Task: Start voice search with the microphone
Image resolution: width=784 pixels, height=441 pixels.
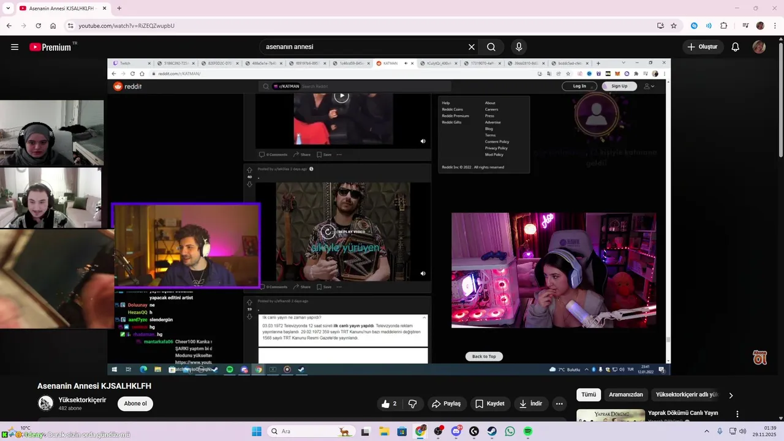Action: pos(519,47)
